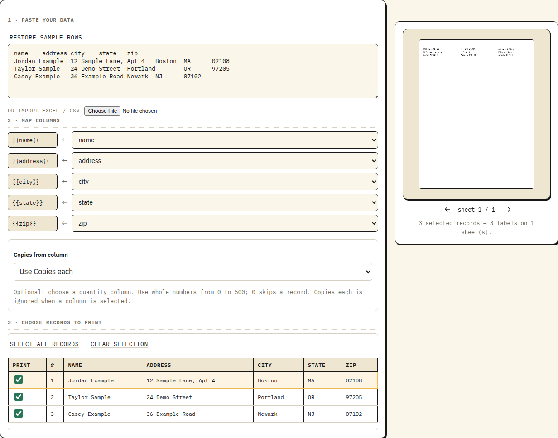Go to previous sheet with left arrow
The height and width of the screenshot is (438, 558).
tap(447, 209)
